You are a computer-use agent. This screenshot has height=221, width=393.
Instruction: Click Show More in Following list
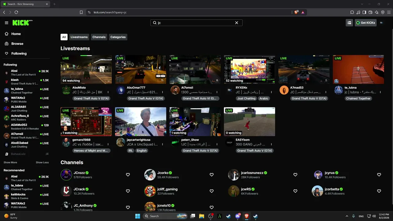tap(10, 162)
